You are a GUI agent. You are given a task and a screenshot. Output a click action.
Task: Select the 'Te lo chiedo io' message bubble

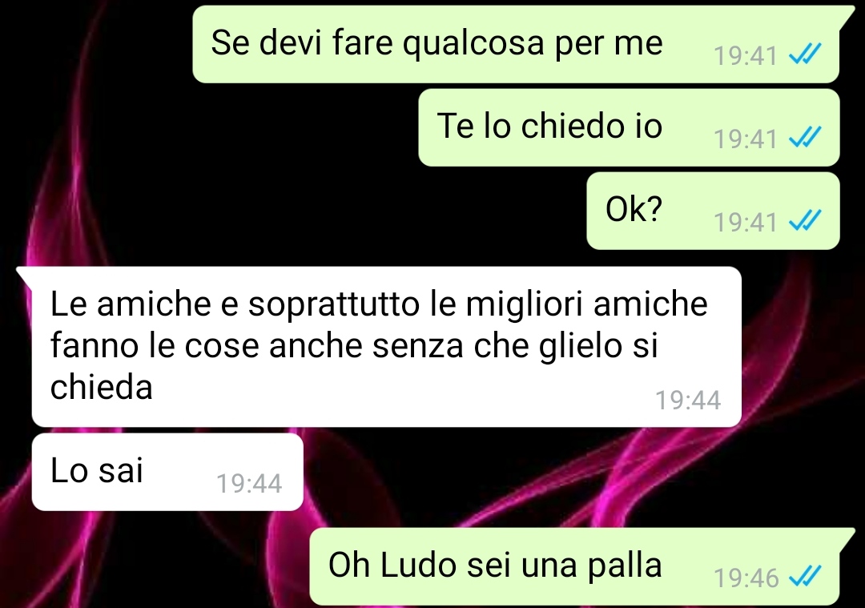point(629,127)
